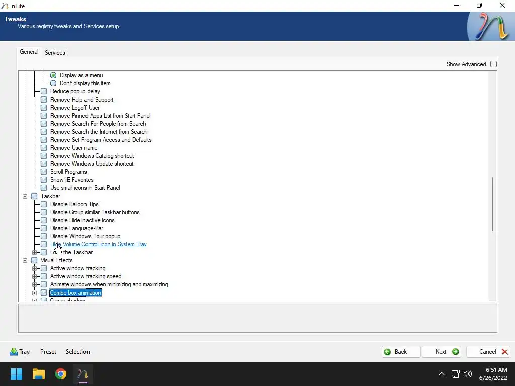The width and height of the screenshot is (515, 386).
Task: Select Don't display this item radio
Action: click(53, 83)
